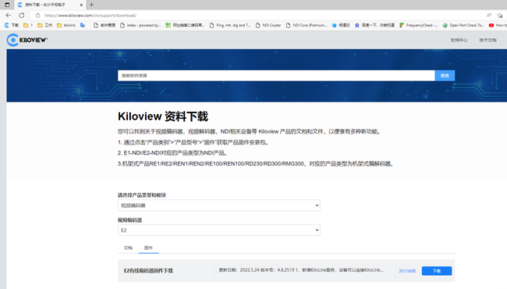Open the first Kiloview bookmark in the bookmarks bar
Viewport: 507px width, 289px height.
(12, 25)
